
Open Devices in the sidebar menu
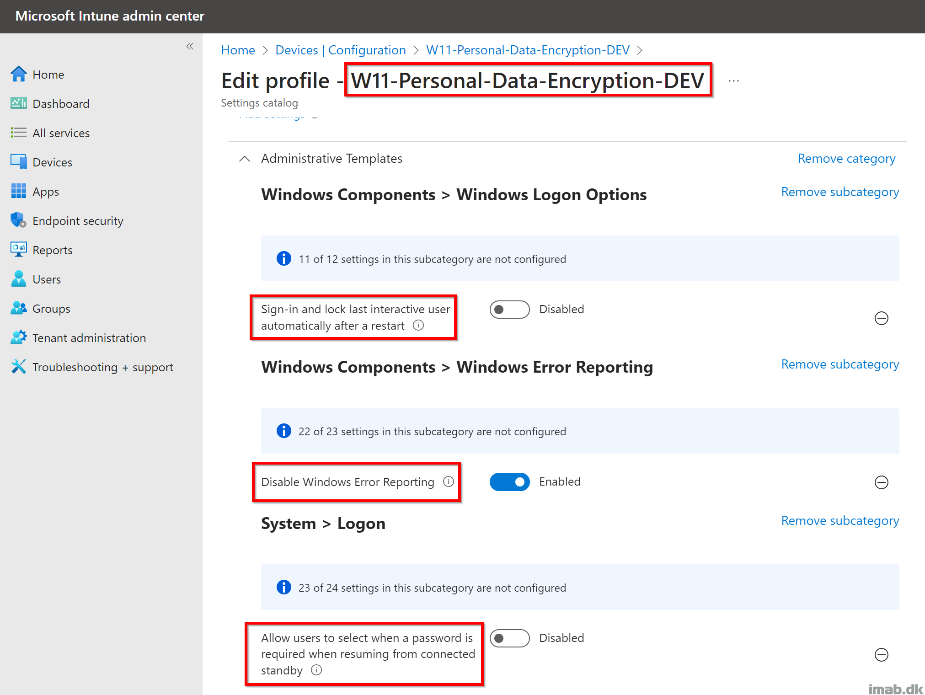(52, 162)
